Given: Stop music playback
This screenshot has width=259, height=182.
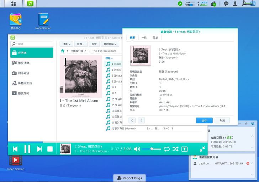Looking at the screenshot, I should coord(50,149).
